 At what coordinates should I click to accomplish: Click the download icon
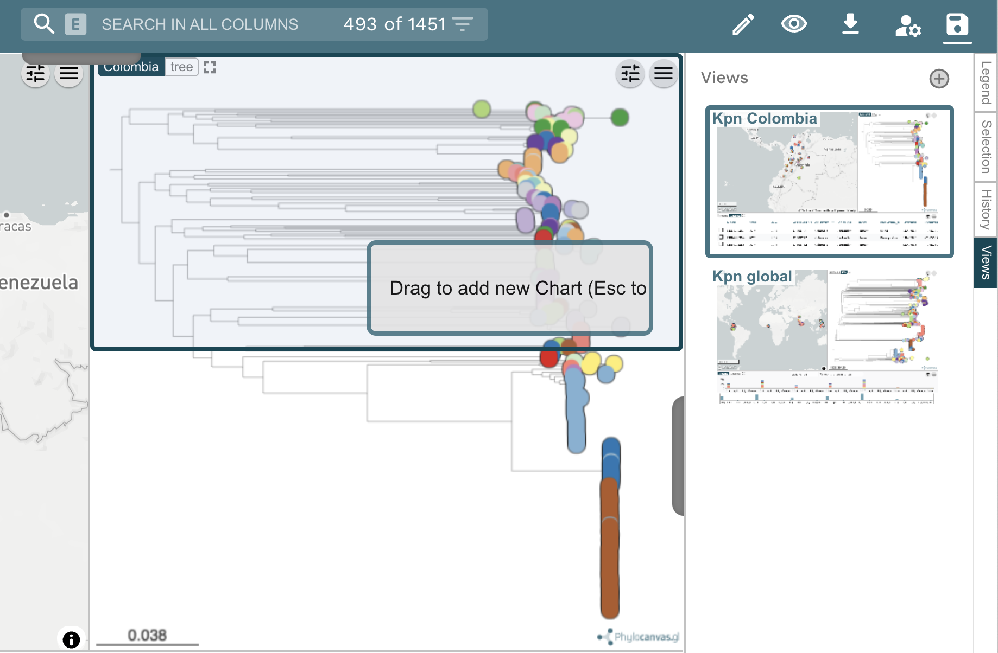[x=850, y=24]
